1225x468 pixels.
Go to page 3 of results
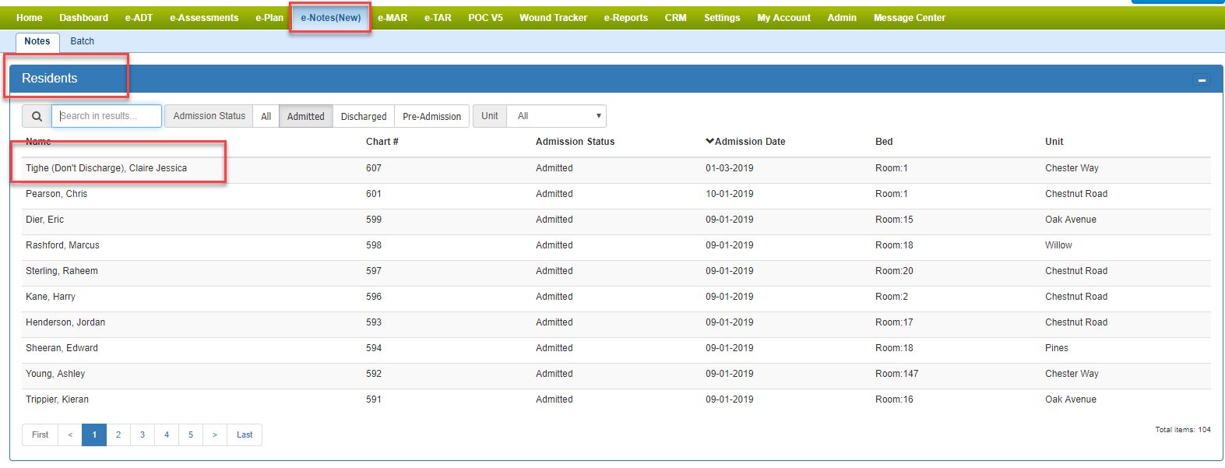(143, 435)
